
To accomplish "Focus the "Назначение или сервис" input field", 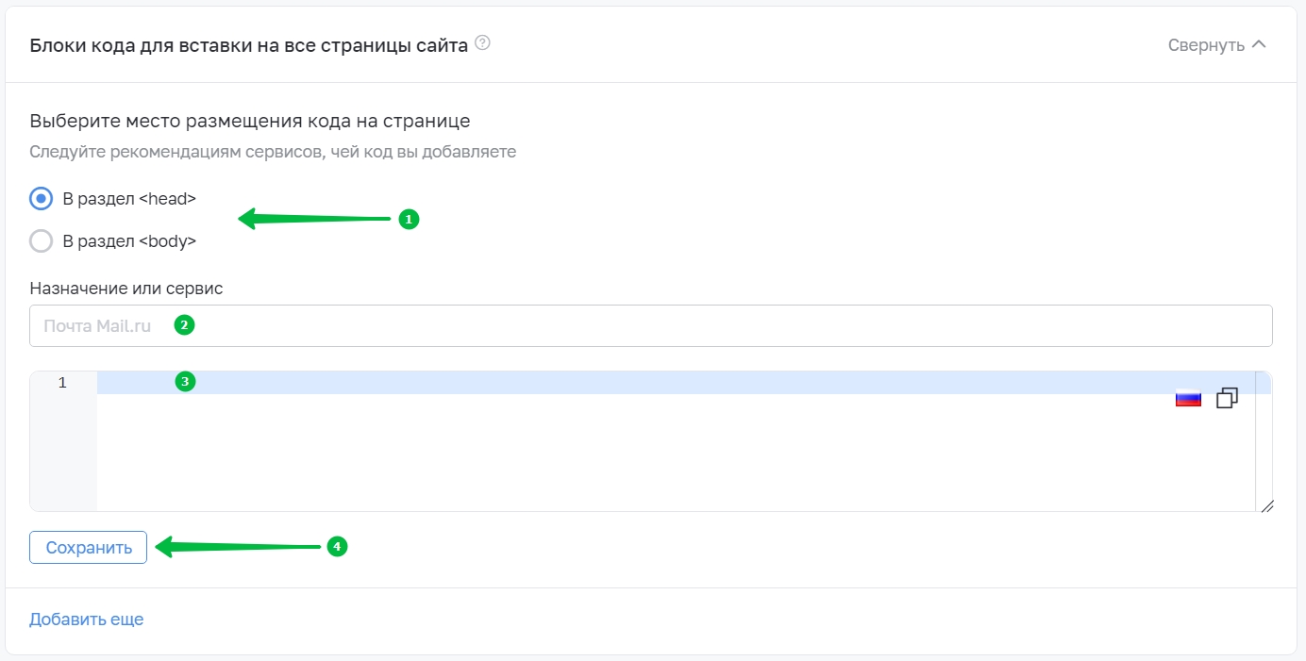I will point(651,325).
